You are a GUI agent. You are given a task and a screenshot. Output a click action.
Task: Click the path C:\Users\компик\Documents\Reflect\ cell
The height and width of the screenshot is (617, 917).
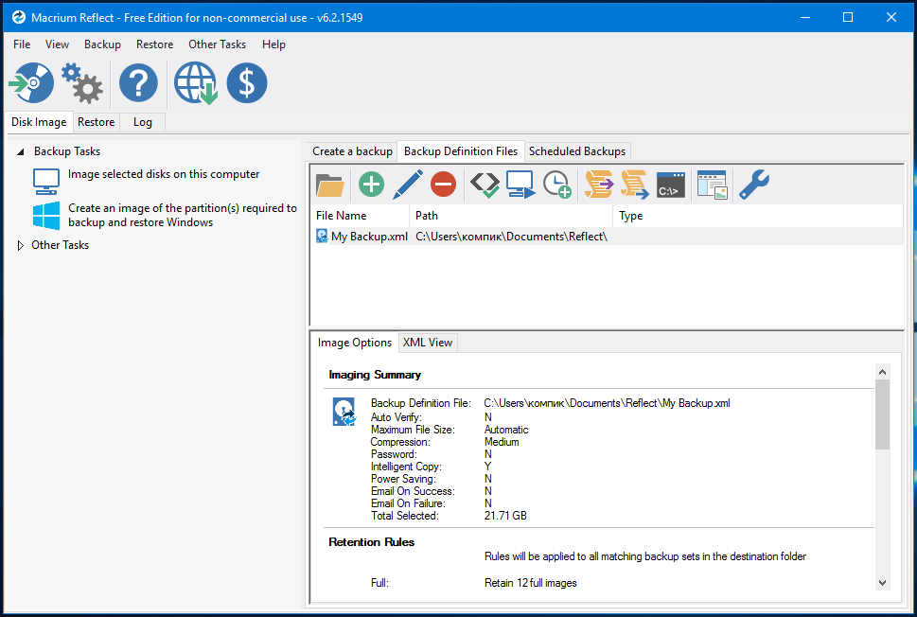(x=512, y=237)
